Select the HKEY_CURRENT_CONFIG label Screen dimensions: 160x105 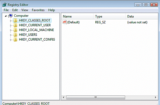[37, 40]
